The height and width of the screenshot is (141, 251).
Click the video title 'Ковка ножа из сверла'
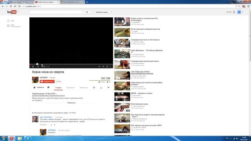click(48, 72)
